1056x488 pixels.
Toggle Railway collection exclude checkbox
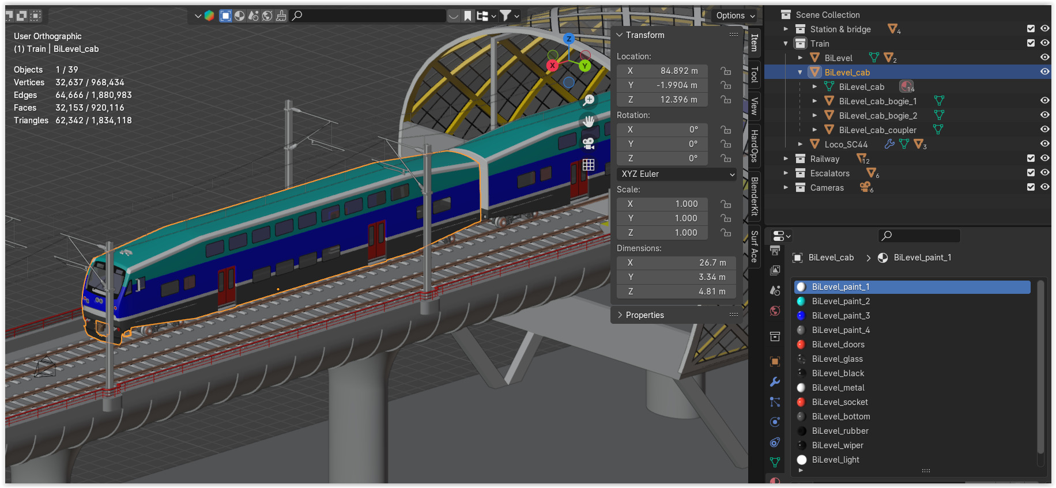click(1031, 158)
